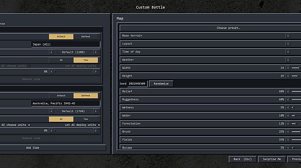Increase Default (2200) points with right arrow
301x168 pixels.
click(96, 52)
